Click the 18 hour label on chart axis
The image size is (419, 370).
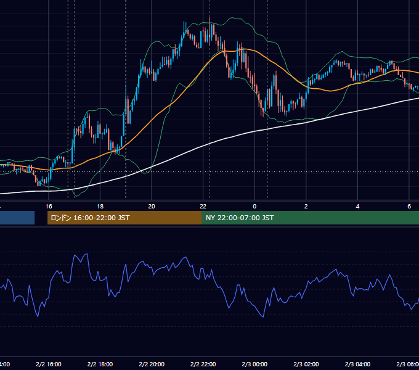tap(100, 207)
